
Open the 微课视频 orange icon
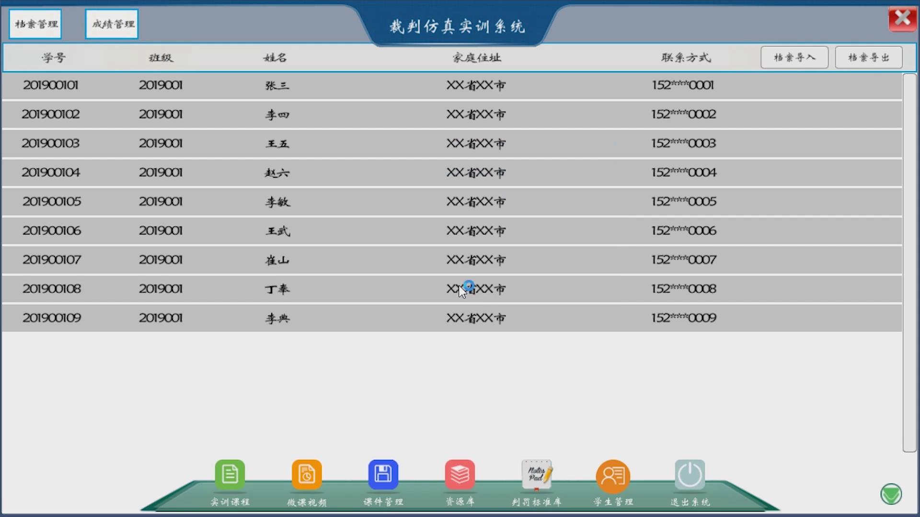[x=307, y=474]
